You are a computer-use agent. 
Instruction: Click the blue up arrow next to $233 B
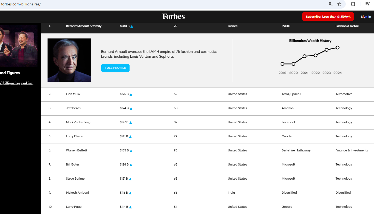(132, 26)
